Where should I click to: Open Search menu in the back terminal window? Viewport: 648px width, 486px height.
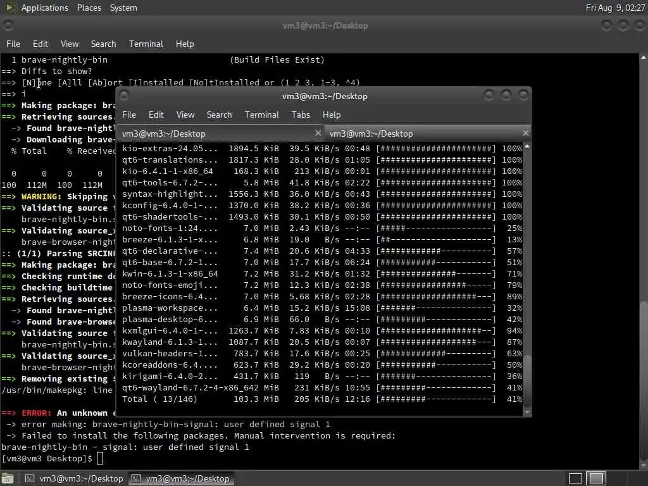(x=103, y=44)
